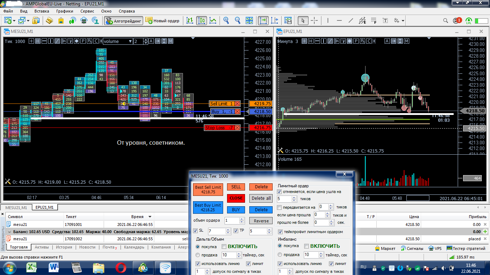490x275 pixels.
Task: Expand the graphical objects dropdown arrow
Action: tap(403, 21)
